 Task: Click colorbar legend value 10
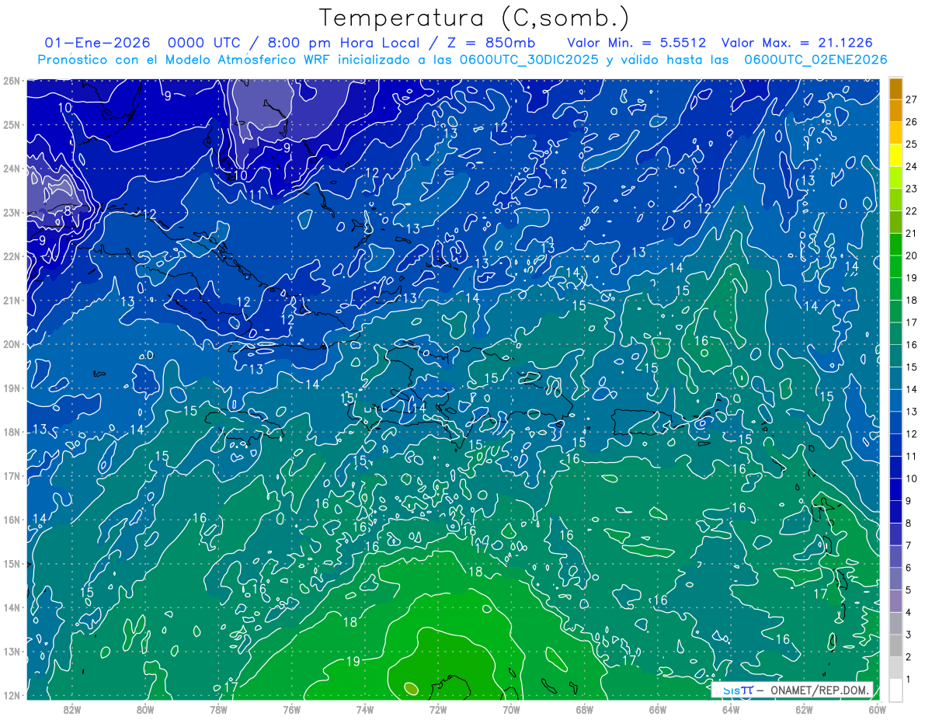pyautogui.click(x=911, y=478)
